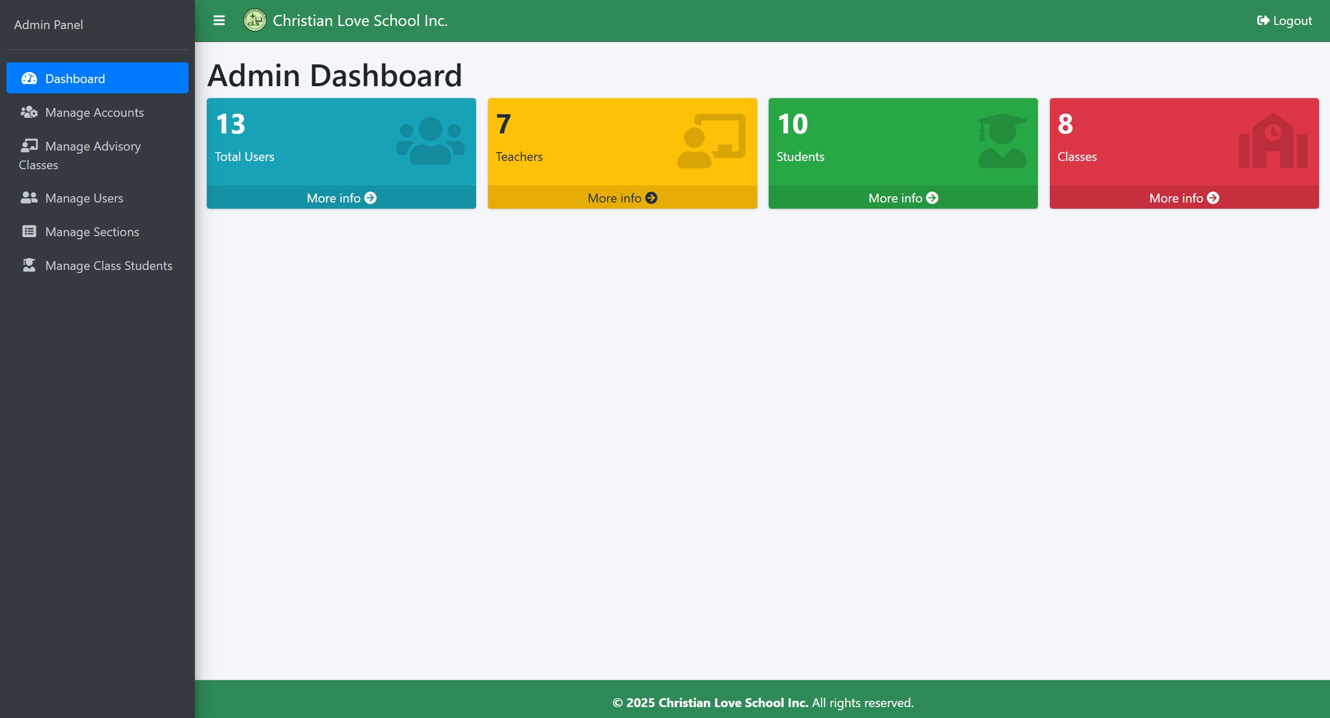The image size is (1330, 718).
Task: Click the users group icon on blue card
Action: coord(430,141)
